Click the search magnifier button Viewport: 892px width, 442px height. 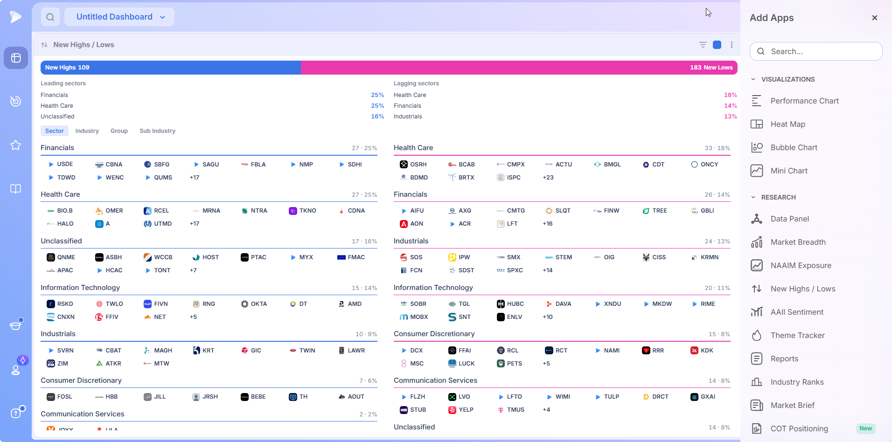click(x=50, y=17)
